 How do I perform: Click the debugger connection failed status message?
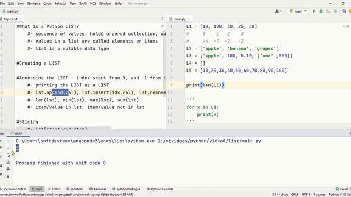tap(66, 195)
